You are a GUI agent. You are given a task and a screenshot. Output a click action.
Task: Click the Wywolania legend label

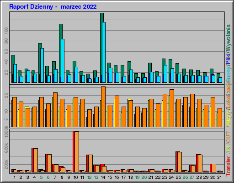coord(229,38)
